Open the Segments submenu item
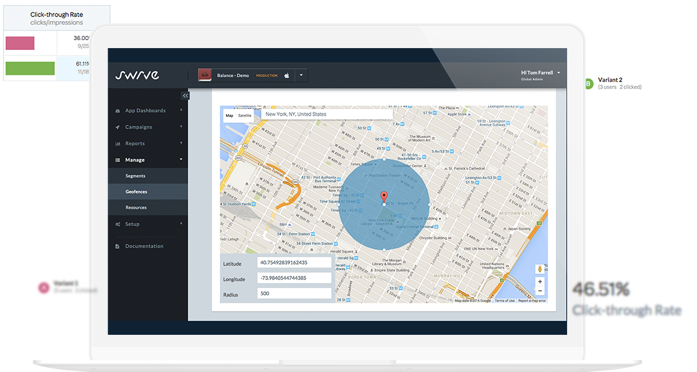697x372 pixels. coord(135,176)
